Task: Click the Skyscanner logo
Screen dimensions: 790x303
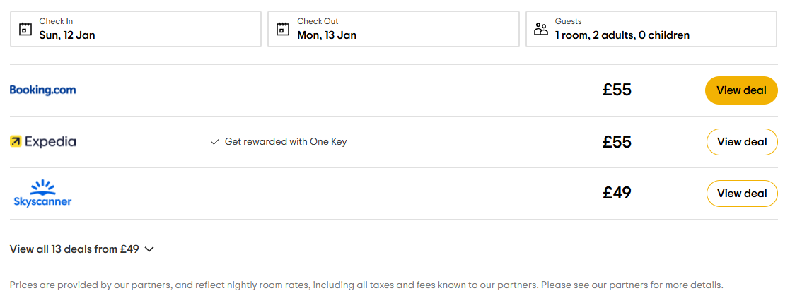Action: (42, 193)
